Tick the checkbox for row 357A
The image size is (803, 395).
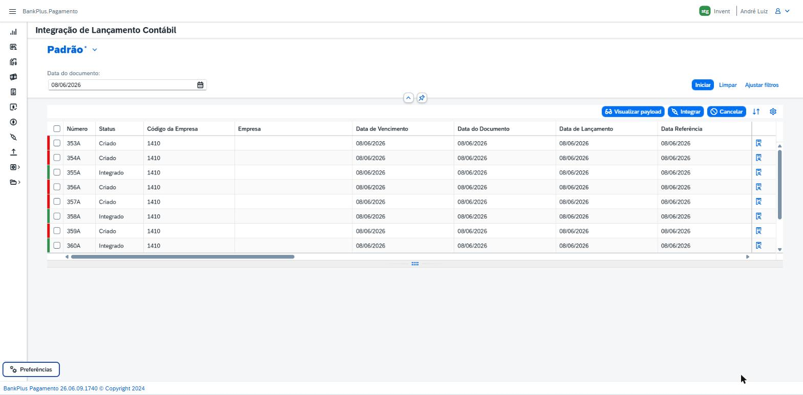pos(57,202)
